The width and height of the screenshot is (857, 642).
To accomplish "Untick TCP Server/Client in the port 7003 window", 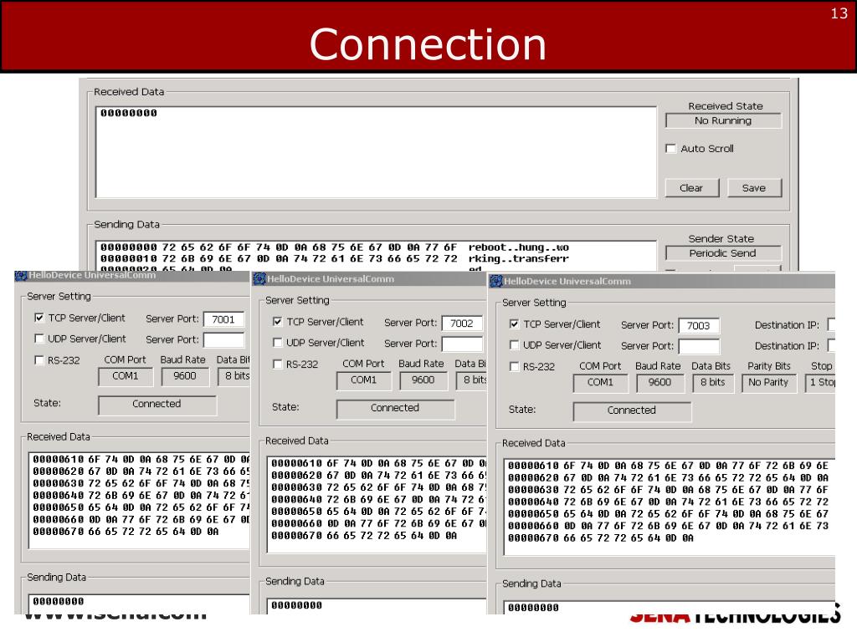I will tap(515, 324).
